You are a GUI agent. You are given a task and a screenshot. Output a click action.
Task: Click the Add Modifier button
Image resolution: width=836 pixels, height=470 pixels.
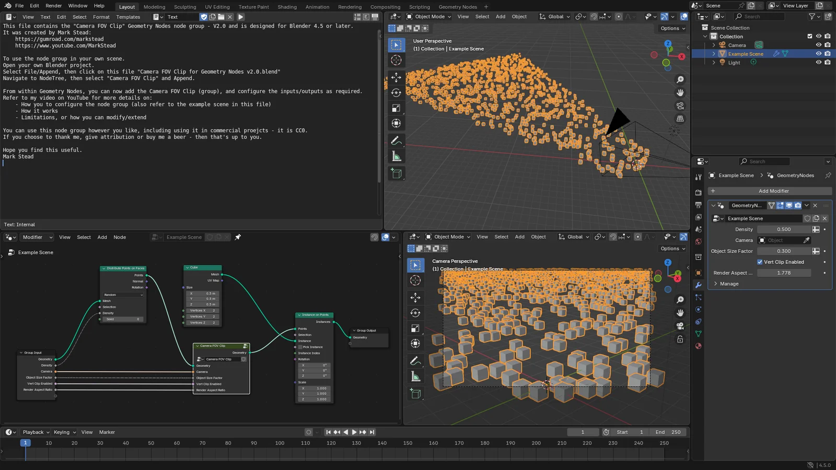coord(773,191)
